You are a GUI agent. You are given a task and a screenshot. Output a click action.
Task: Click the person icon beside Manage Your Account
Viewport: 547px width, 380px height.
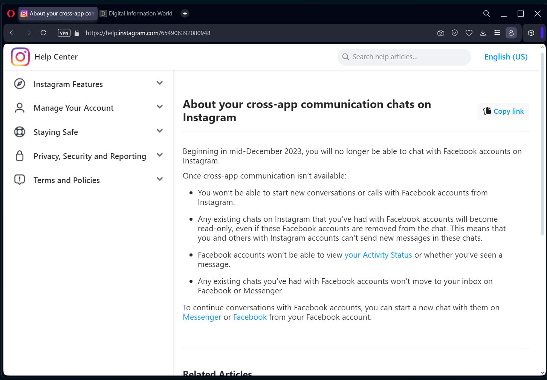coord(20,108)
